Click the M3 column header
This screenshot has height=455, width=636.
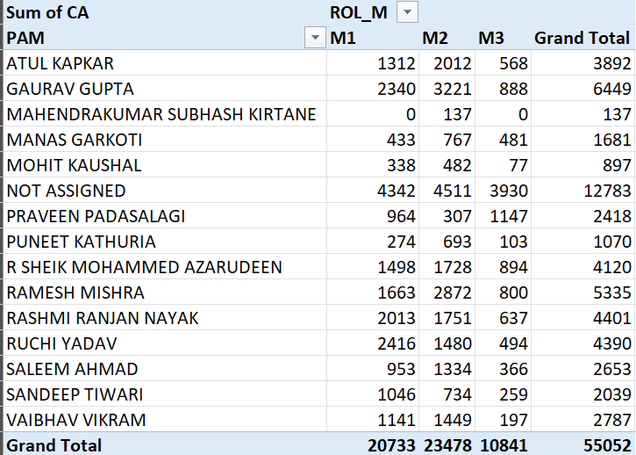click(491, 38)
